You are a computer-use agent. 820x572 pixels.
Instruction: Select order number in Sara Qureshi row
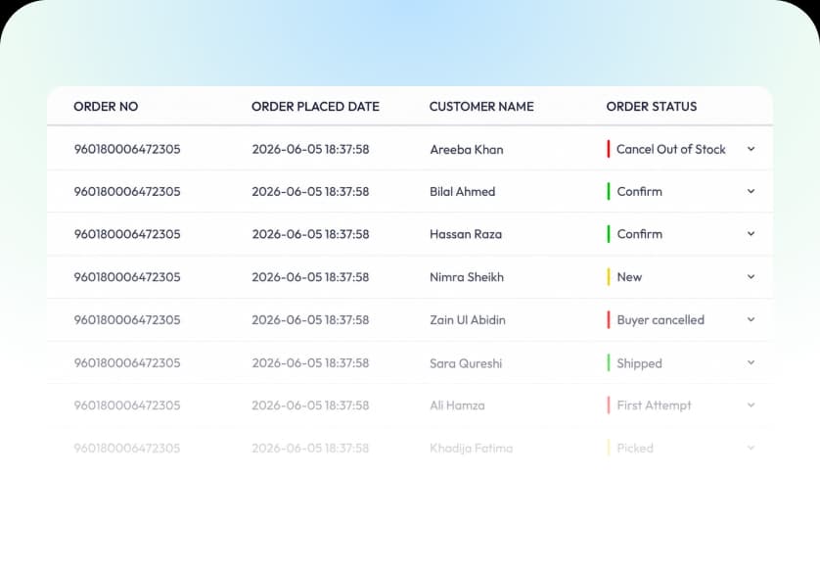tap(127, 362)
